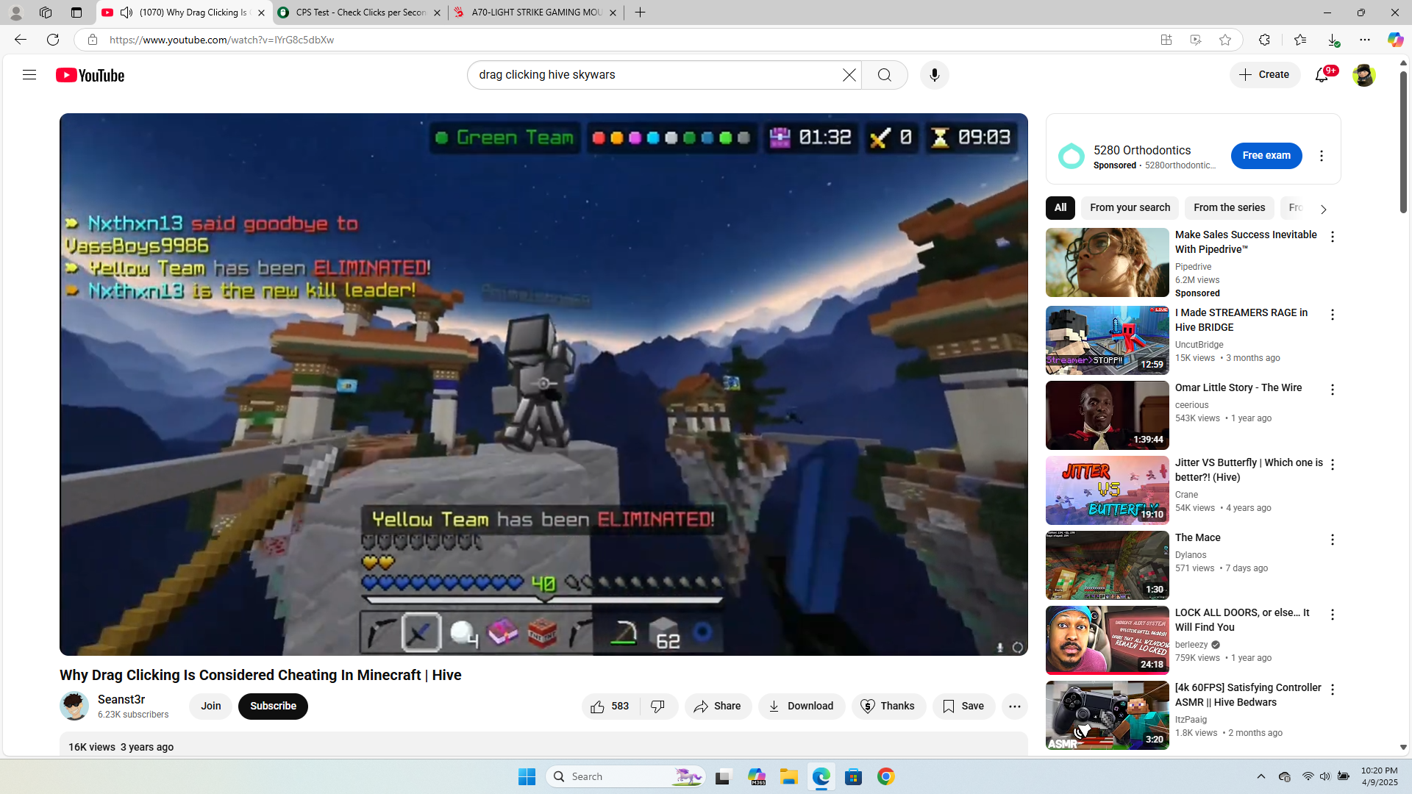The width and height of the screenshot is (1412, 794).
Task: Save the video to a playlist
Action: (963, 707)
